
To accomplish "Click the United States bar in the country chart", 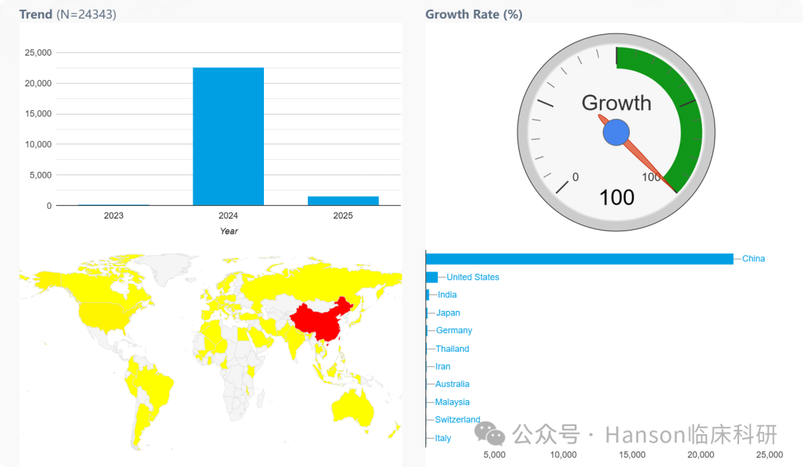I will point(432,277).
